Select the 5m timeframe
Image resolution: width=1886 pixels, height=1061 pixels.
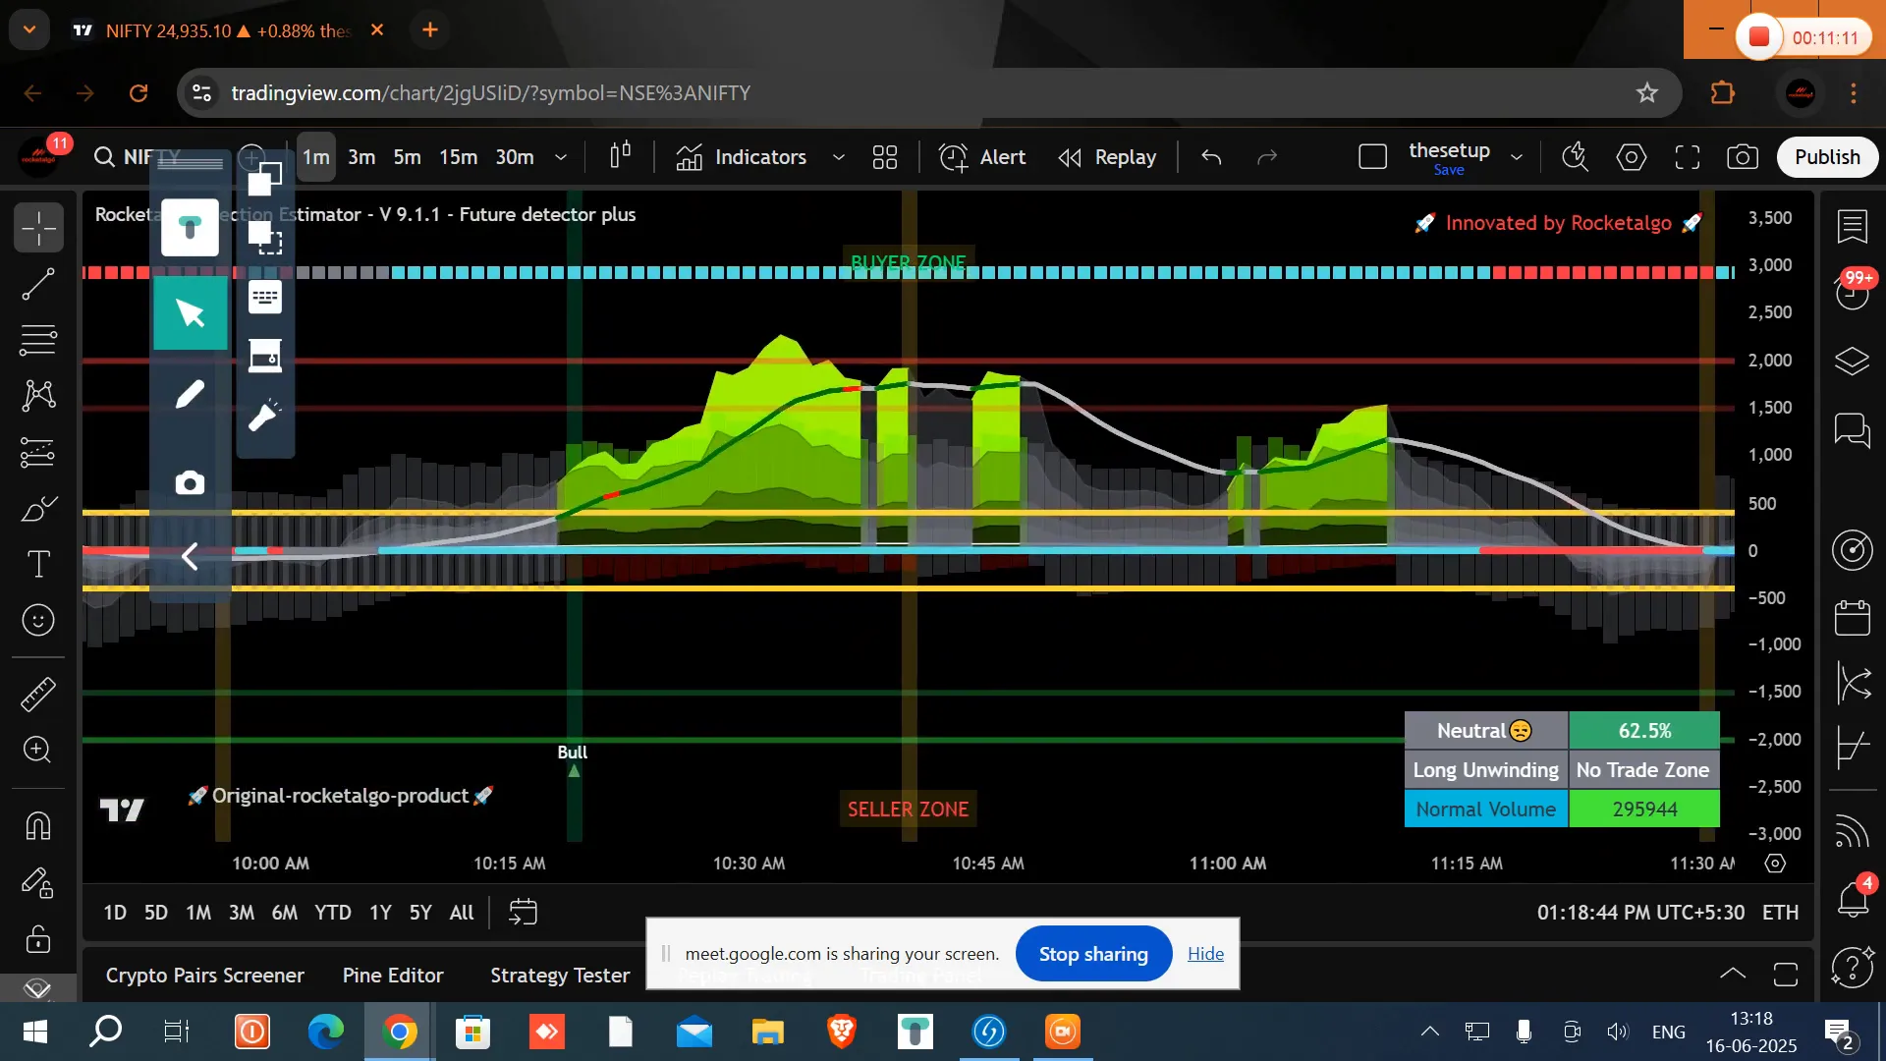tap(407, 157)
